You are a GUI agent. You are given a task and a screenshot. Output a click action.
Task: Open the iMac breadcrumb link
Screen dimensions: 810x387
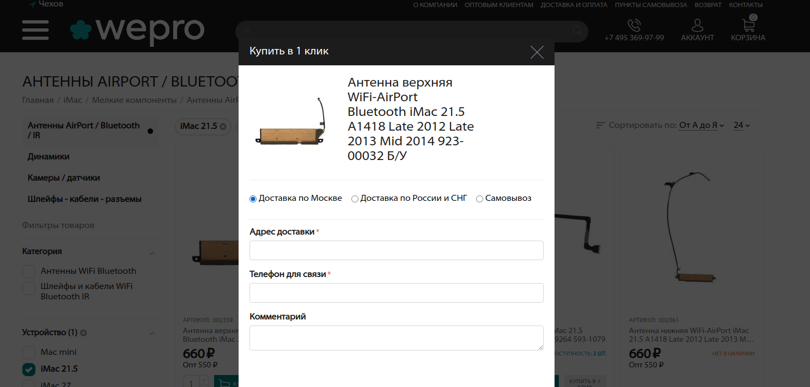point(72,100)
